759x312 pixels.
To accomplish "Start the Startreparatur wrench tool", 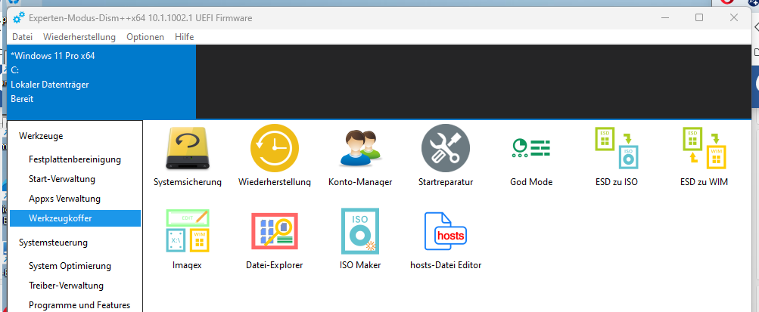I will [x=445, y=148].
